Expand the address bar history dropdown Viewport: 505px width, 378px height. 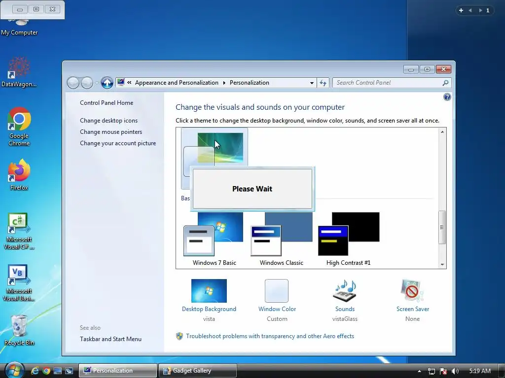pos(312,83)
